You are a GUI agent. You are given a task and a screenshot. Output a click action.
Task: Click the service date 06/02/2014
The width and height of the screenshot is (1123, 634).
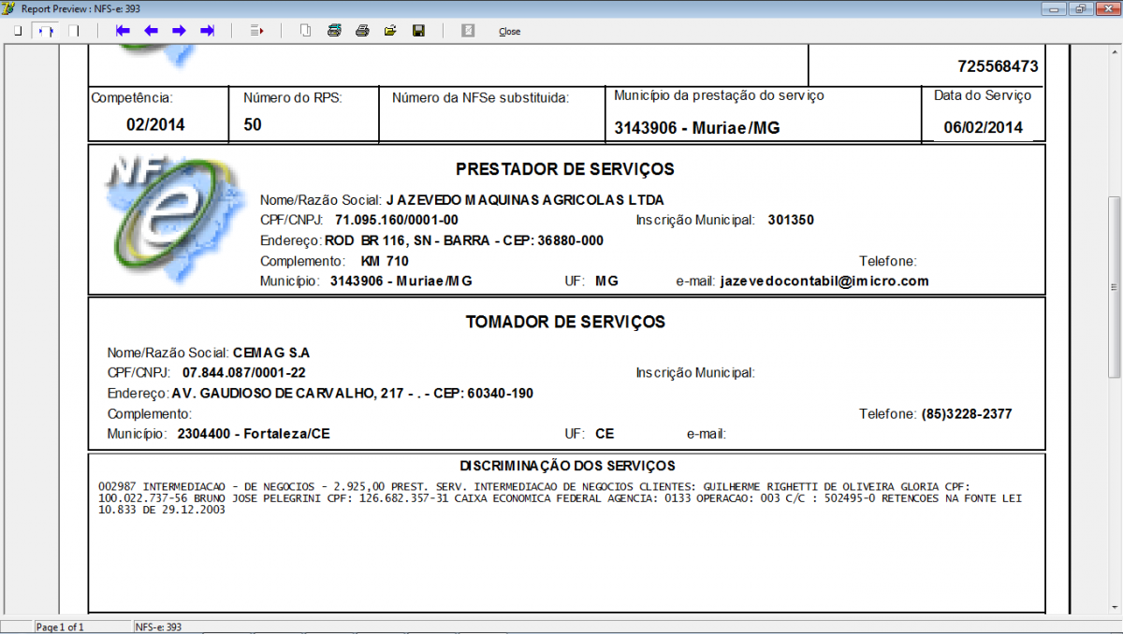click(x=983, y=128)
